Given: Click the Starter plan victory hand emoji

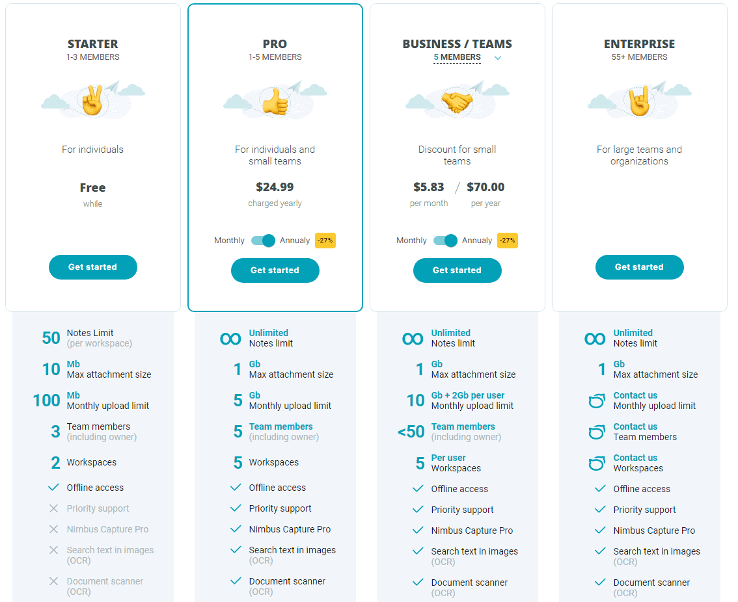Looking at the screenshot, I should coord(92,100).
